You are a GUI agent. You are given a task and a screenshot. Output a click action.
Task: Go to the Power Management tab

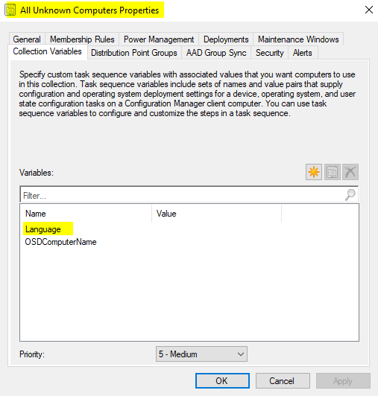point(159,39)
